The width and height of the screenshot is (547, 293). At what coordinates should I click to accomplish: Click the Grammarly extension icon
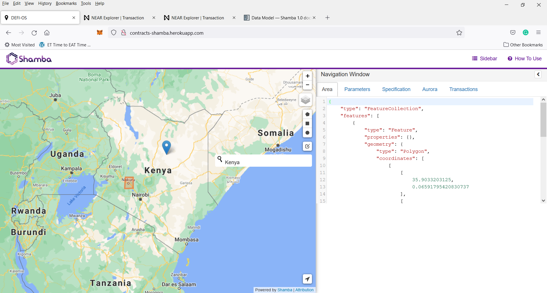tap(526, 32)
